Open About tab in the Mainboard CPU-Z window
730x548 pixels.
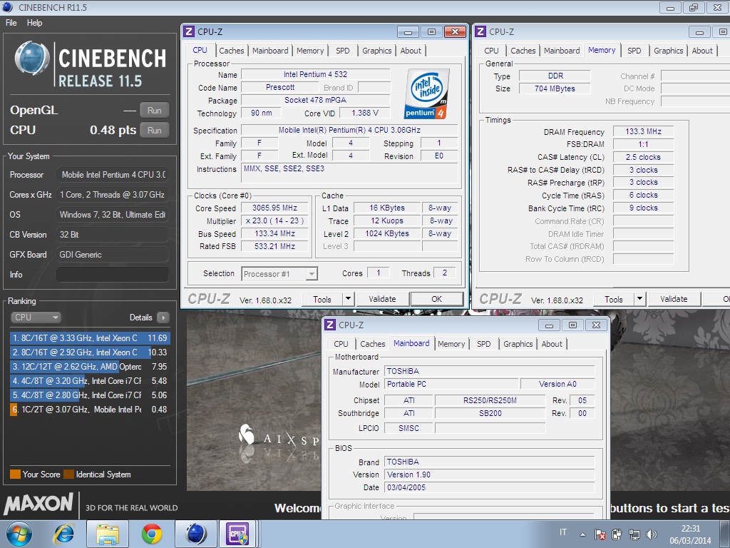552,344
